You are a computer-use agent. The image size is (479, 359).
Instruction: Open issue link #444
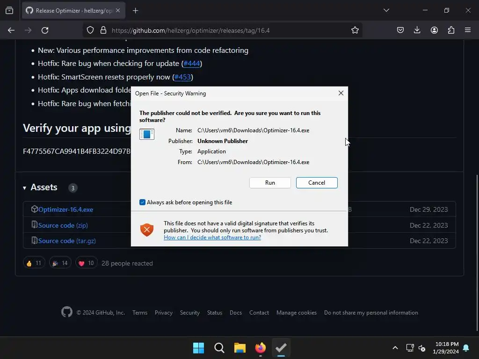(x=191, y=64)
